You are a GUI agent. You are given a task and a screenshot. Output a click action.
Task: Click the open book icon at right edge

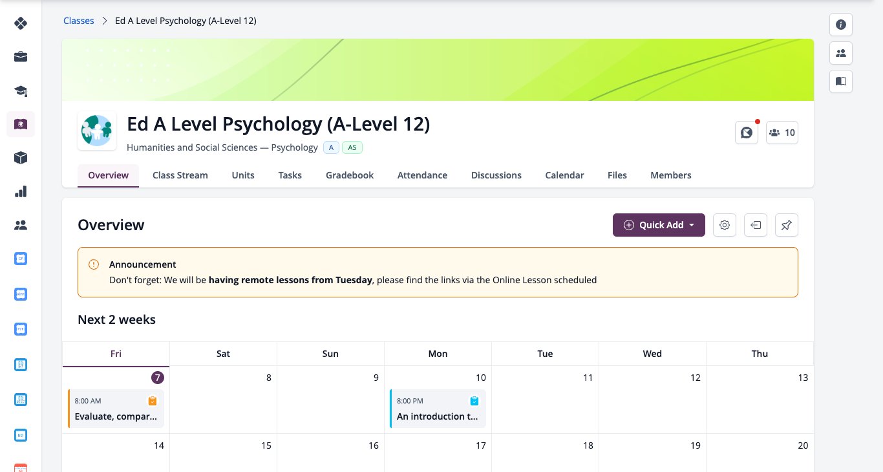click(x=841, y=81)
